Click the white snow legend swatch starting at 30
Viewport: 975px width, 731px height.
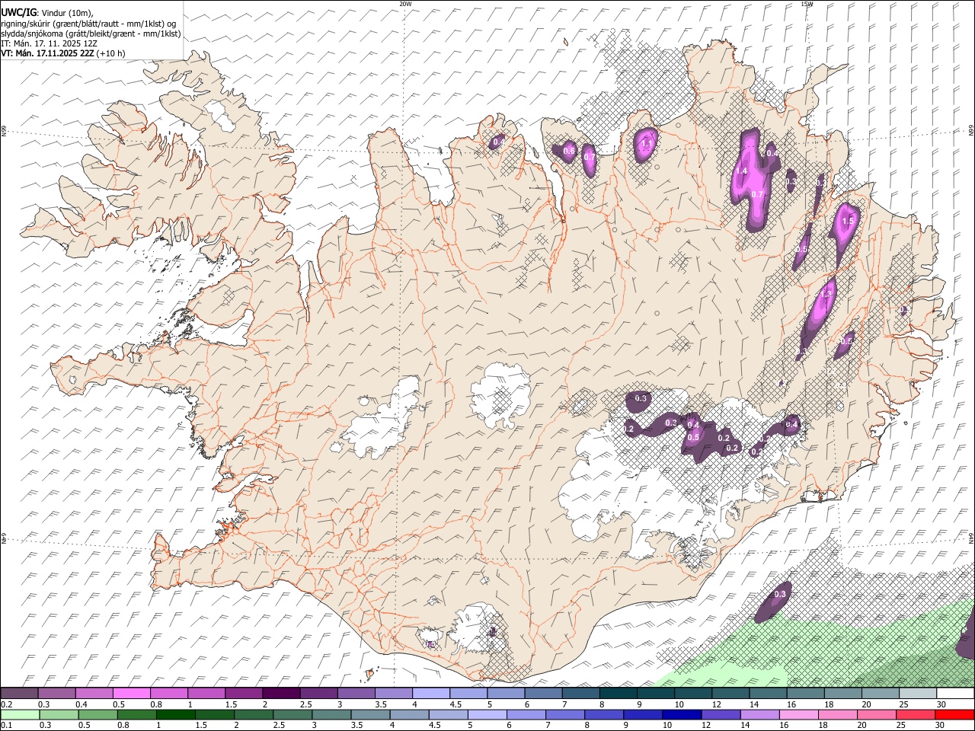956,693
